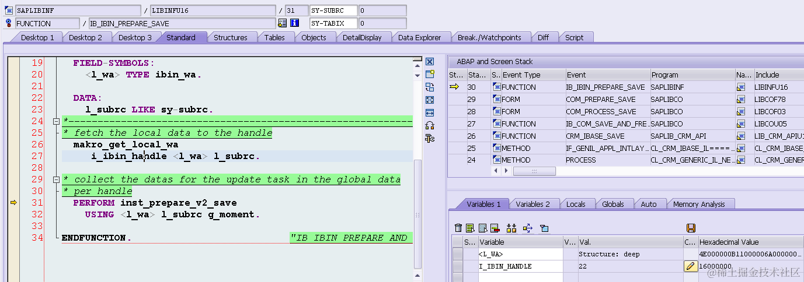Select row selector for I_IBIN_HANDLE variable
Image resolution: width=804 pixels, height=282 pixels.
(x=458, y=266)
